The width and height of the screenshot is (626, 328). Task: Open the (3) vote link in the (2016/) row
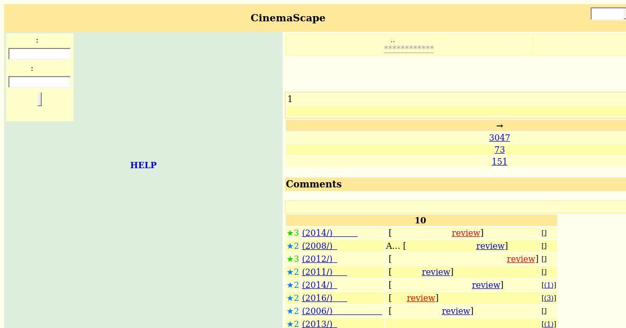tap(549, 298)
